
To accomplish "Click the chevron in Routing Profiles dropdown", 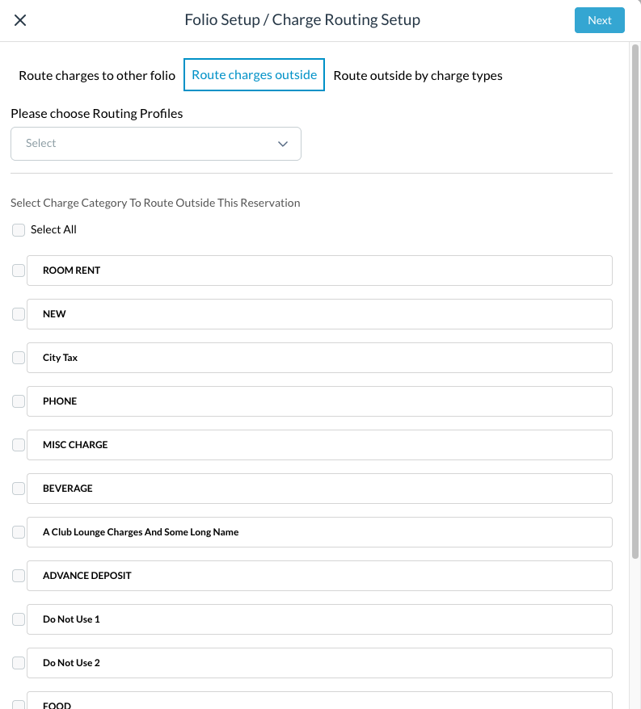I will (x=283, y=144).
